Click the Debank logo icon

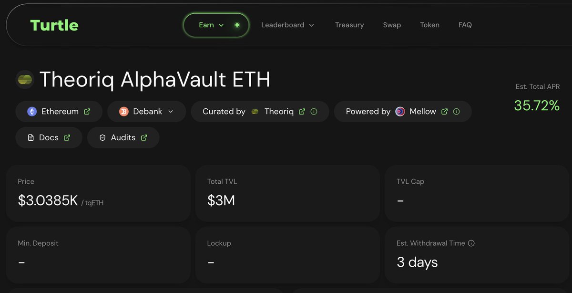pyautogui.click(x=124, y=112)
